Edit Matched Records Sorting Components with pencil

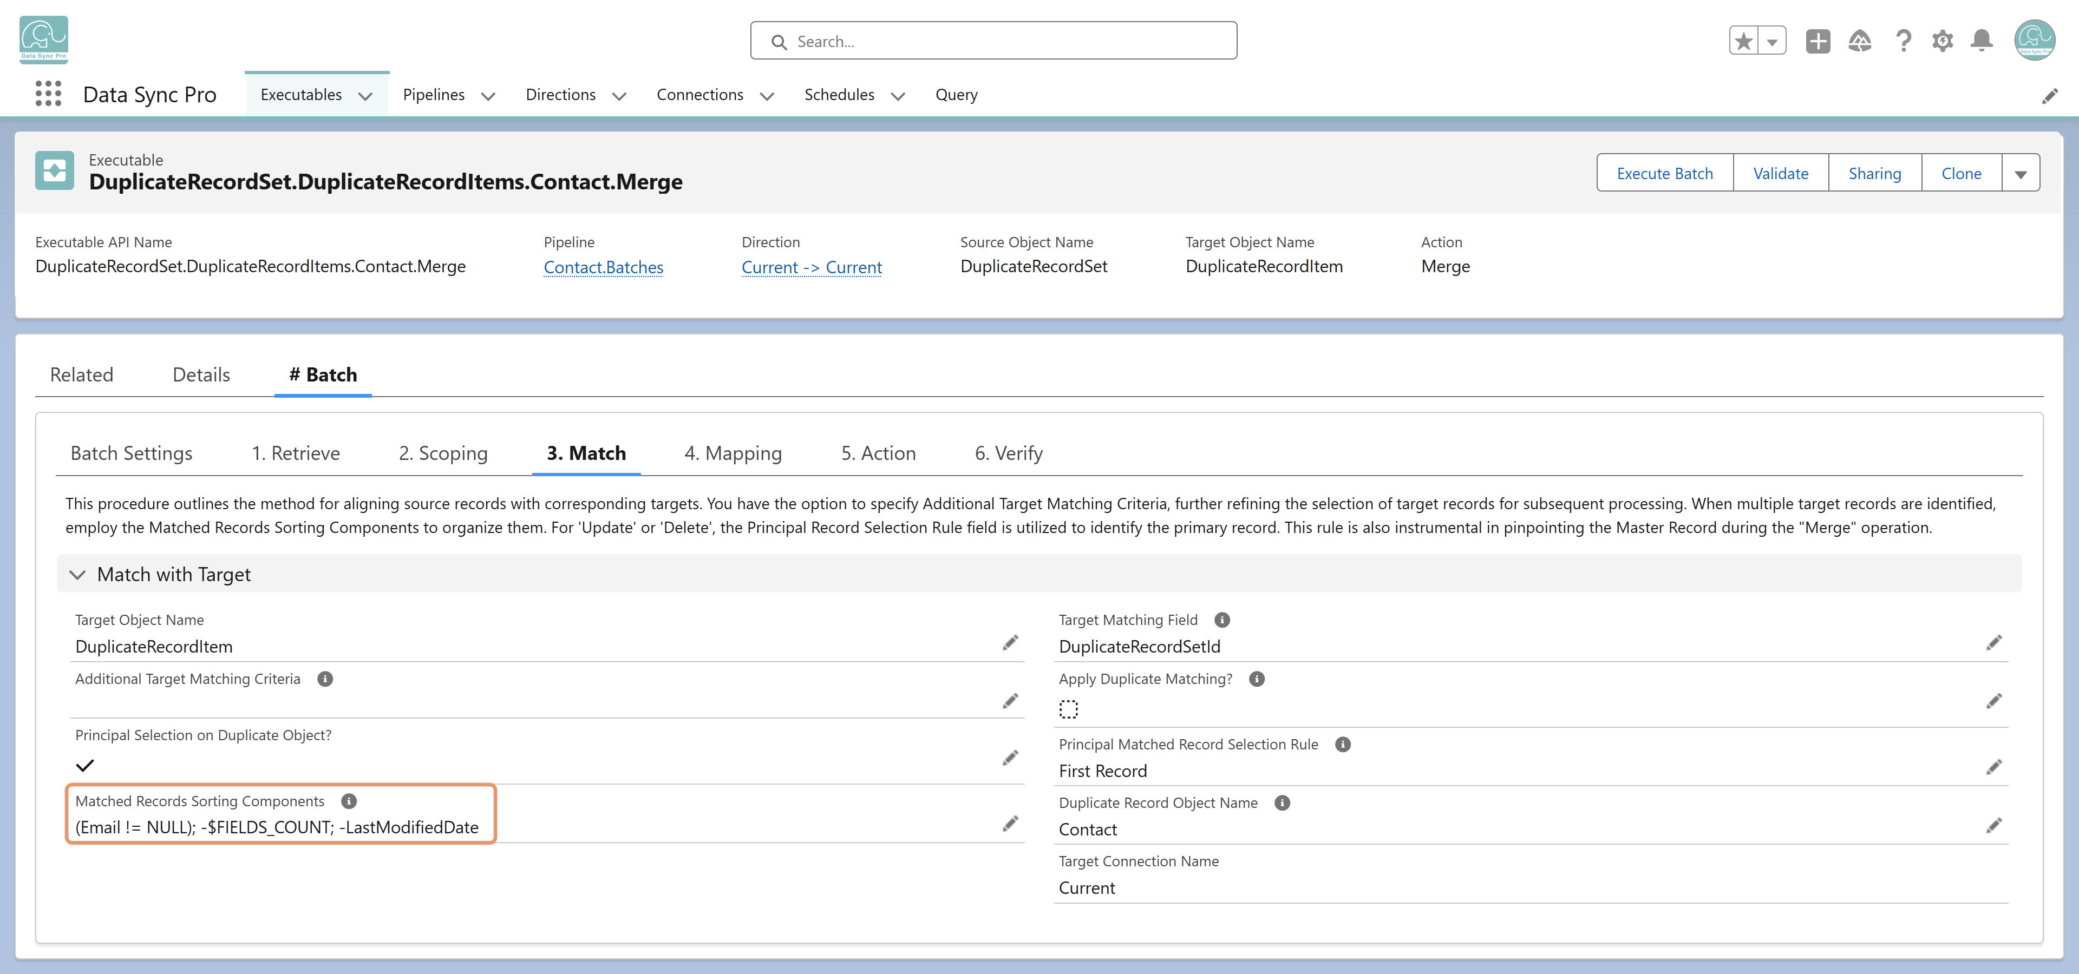click(x=1010, y=823)
